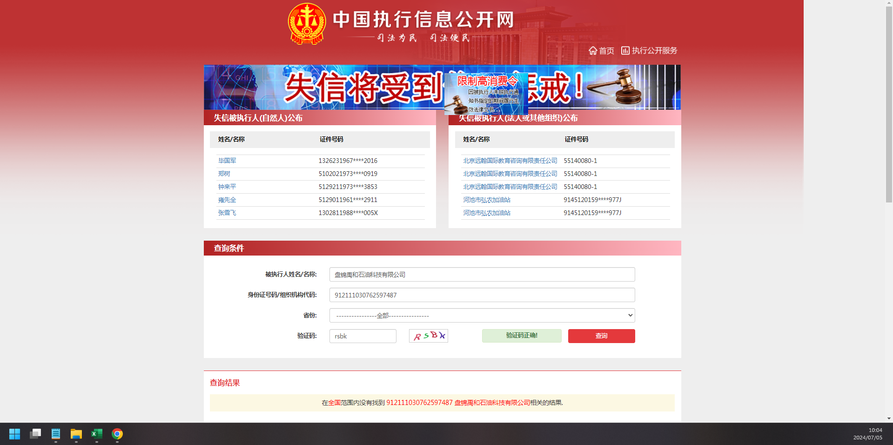Open Task View in the taskbar
Screen dimensions: 893x445
point(35,434)
